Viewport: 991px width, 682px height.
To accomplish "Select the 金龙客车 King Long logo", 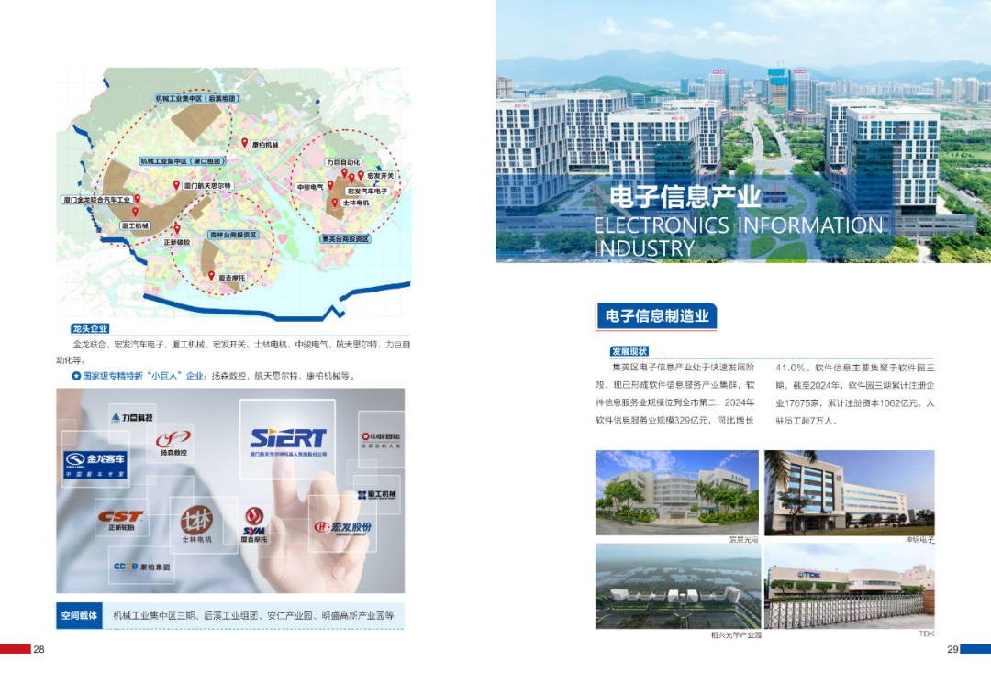I will tap(95, 465).
